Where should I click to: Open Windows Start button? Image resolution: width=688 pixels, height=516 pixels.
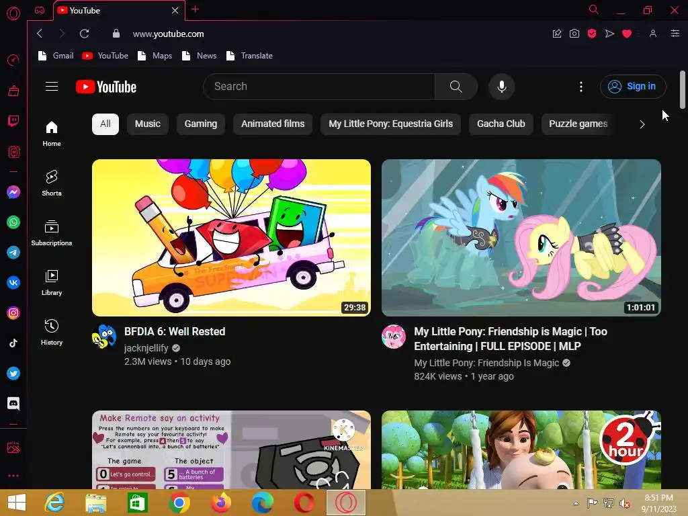(17, 503)
